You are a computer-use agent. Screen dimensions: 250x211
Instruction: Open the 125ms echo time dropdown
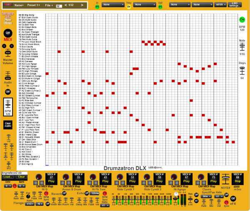[x=95, y=194]
